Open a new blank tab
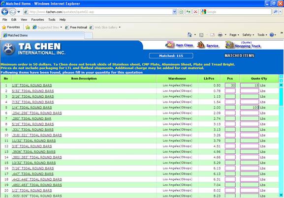284x198 pixels. click(89, 35)
